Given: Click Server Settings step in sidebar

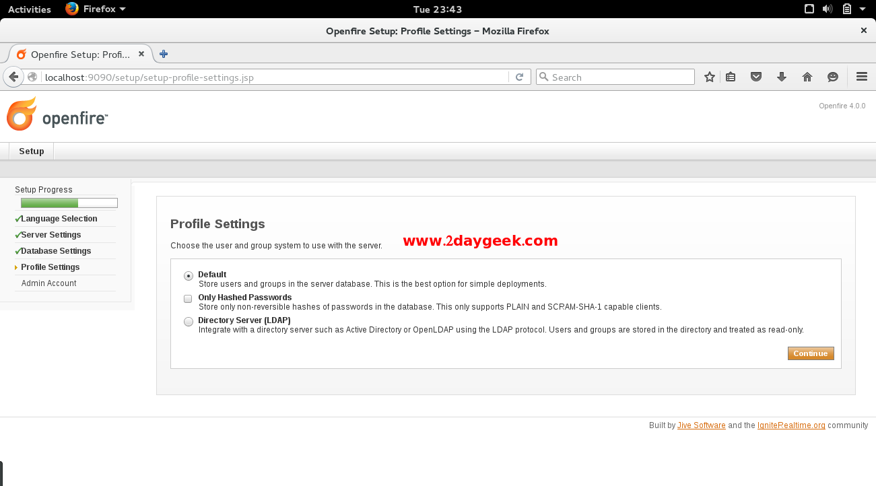Looking at the screenshot, I should pos(51,235).
